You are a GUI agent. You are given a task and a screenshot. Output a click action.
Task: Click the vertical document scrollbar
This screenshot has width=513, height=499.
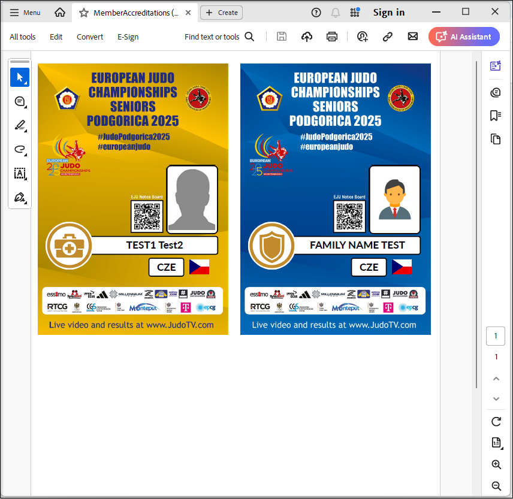[476, 222]
